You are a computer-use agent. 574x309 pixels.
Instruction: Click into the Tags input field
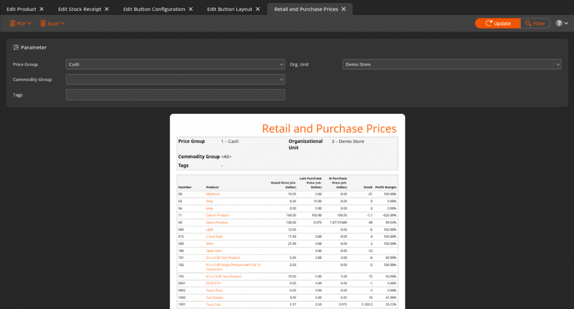(x=175, y=95)
